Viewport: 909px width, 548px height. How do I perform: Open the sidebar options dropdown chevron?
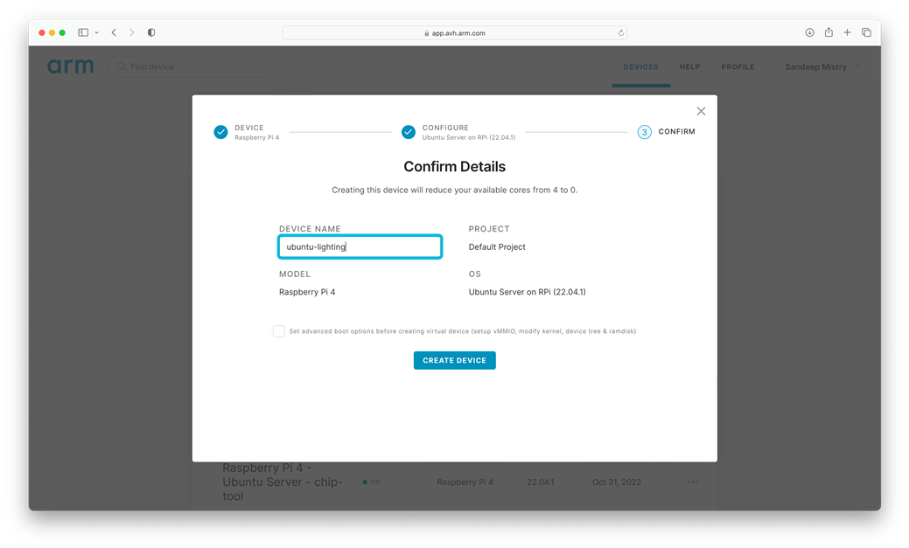point(97,32)
